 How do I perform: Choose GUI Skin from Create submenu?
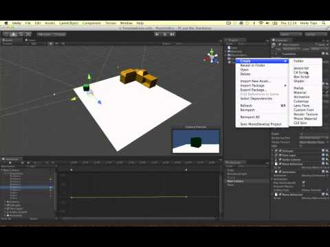click(x=300, y=123)
